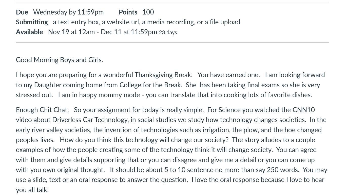Click the 'Submitting' label

pos(32,22)
